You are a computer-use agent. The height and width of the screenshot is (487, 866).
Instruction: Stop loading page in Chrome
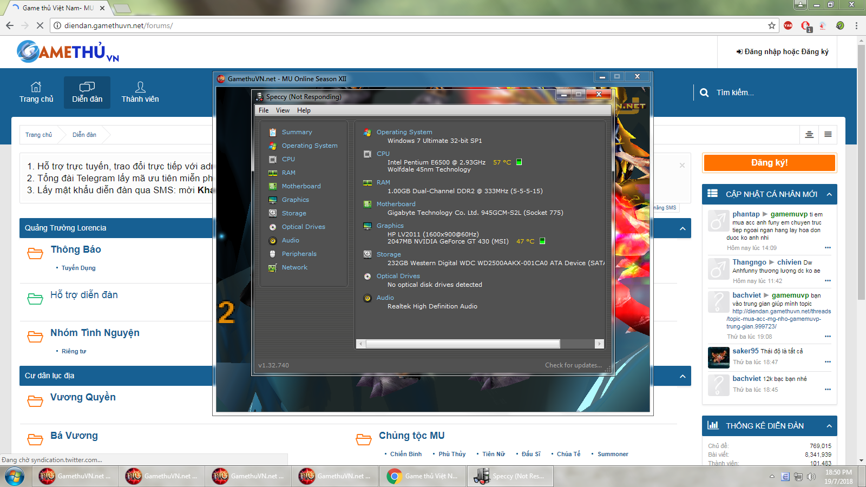(40, 25)
